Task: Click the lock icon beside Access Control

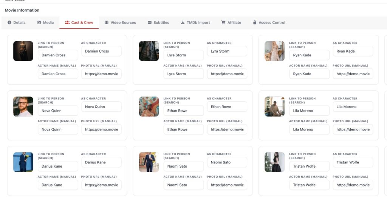Action: tap(255, 23)
